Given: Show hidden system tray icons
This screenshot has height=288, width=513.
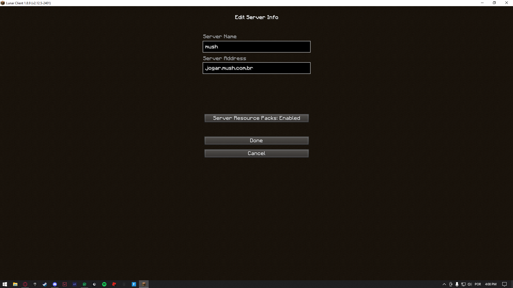Looking at the screenshot, I should (444, 284).
